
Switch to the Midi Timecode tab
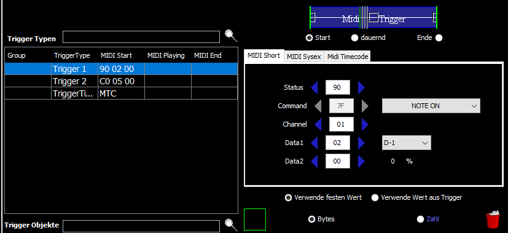[x=348, y=57]
